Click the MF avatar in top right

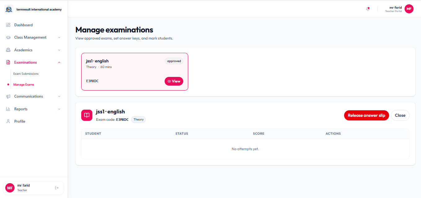point(409,9)
